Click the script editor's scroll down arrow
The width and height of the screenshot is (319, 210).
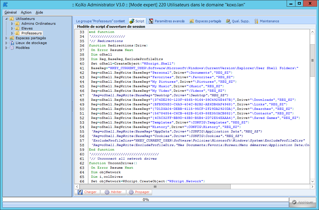point(312,181)
